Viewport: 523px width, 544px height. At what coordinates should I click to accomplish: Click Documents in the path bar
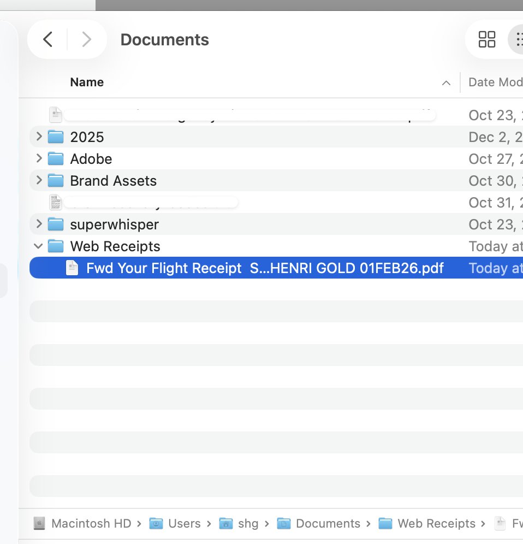point(319,523)
